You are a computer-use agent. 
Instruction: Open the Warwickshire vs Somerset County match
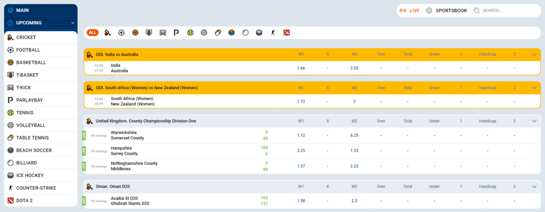(x=127, y=135)
